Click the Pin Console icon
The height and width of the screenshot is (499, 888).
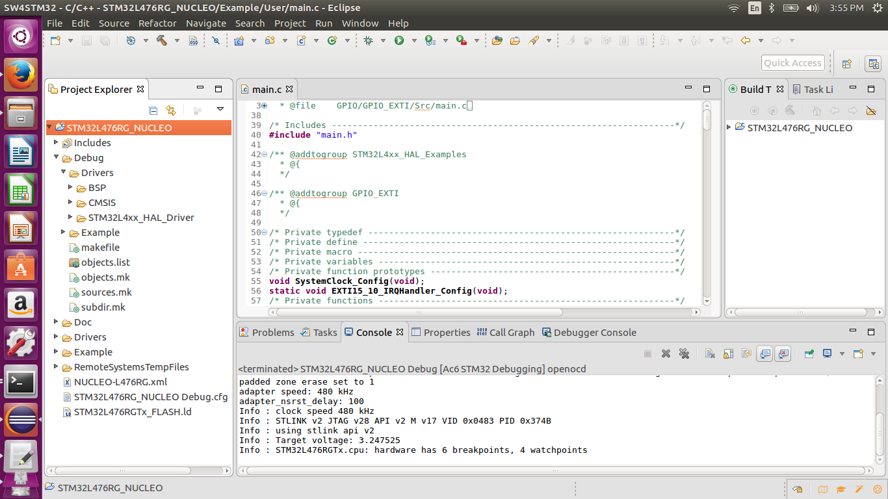pyautogui.click(x=809, y=353)
